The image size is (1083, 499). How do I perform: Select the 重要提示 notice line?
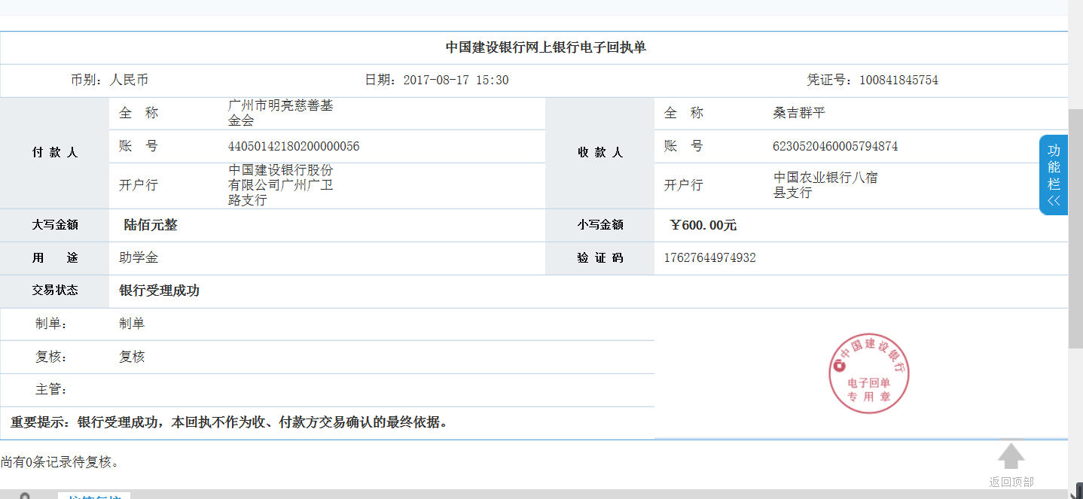(230, 422)
